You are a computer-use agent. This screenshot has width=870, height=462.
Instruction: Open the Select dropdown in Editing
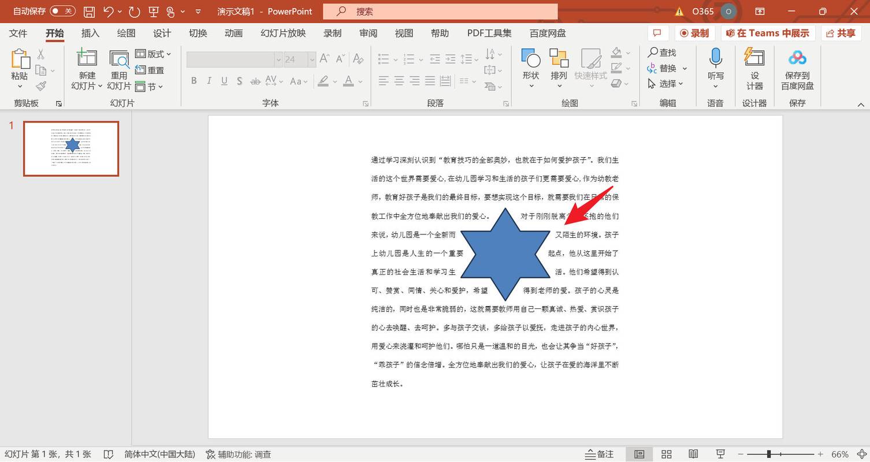(666, 84)
